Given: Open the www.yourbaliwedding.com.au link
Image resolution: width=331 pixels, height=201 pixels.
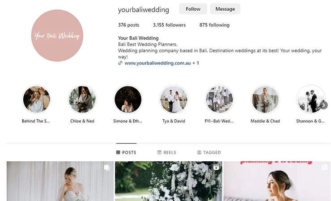Looking at the screenshot, I should click(x=157, y=63).
